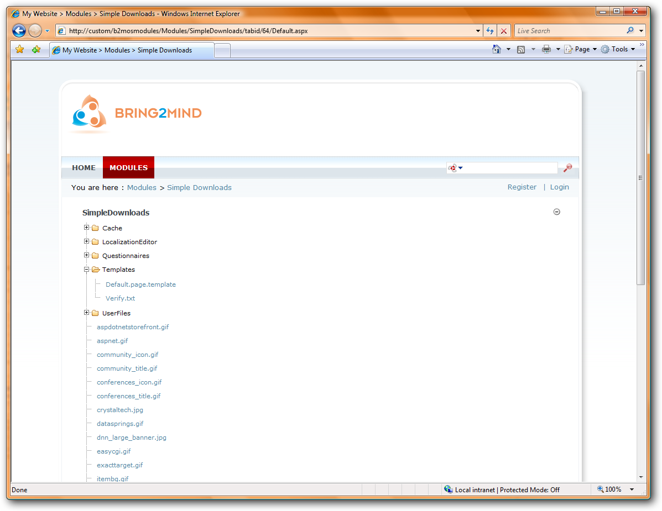Screen dimensions: 662x511
Task: Click the Login link
Action: [x=559, y=187]
